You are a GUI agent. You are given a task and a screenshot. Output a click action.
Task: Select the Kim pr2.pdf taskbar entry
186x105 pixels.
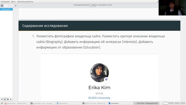click(146, 103)
